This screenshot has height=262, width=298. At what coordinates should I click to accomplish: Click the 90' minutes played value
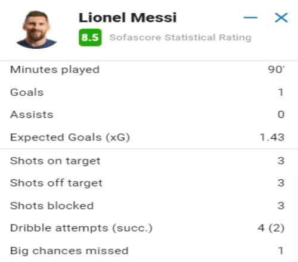point(276,70)
